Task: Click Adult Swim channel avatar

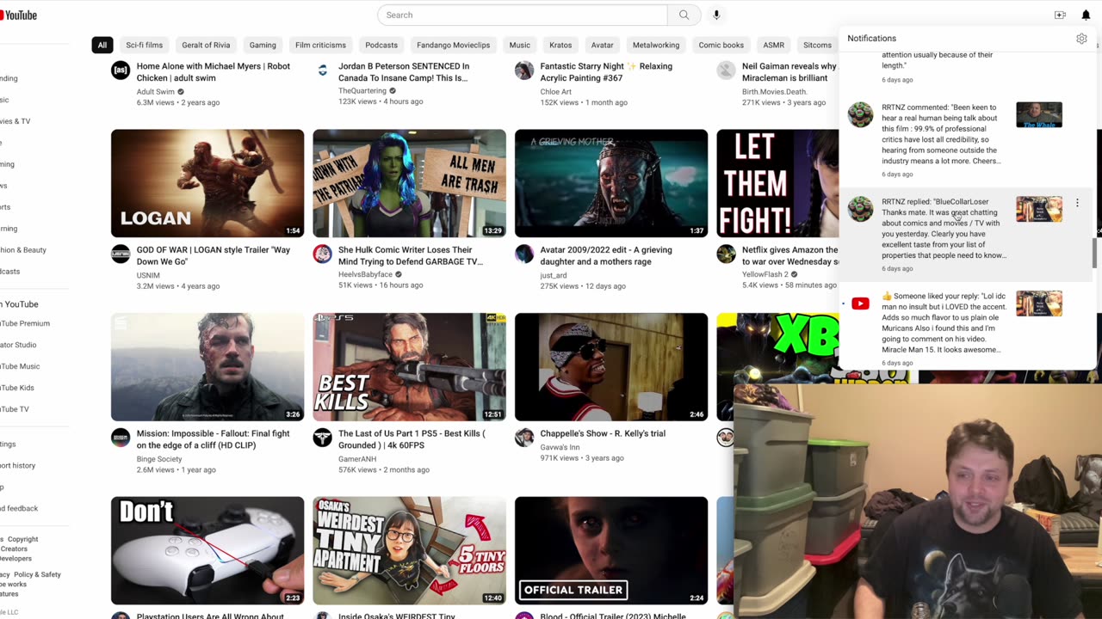Action: (121, 70)
